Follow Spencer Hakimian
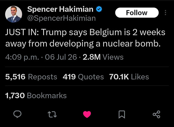 click(137, 13)
